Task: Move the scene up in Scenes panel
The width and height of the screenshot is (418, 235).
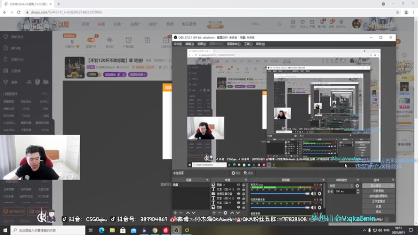Action: coord(188,213)
